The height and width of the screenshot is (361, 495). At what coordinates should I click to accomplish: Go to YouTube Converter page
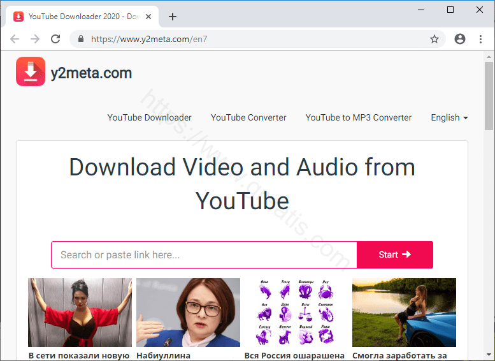[x=248, y=117]
